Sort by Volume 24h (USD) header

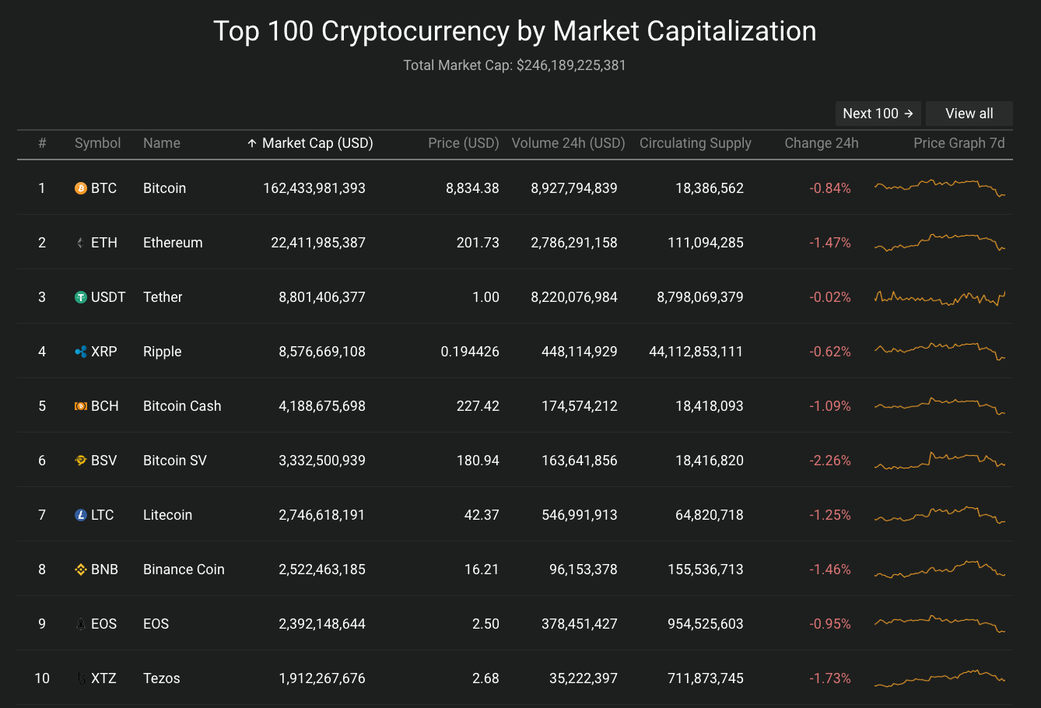point(568,143)
